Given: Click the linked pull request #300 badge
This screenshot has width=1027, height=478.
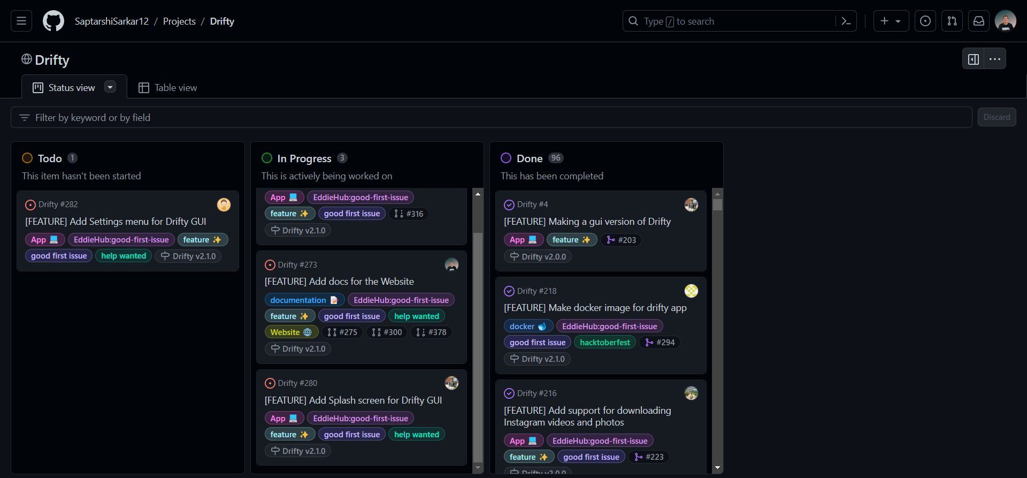Looking at the screenshot, I should point(387,332).
